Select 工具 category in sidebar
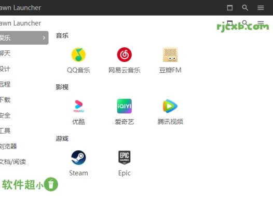The height and width of the screenshot is (205, 273). 5,131
